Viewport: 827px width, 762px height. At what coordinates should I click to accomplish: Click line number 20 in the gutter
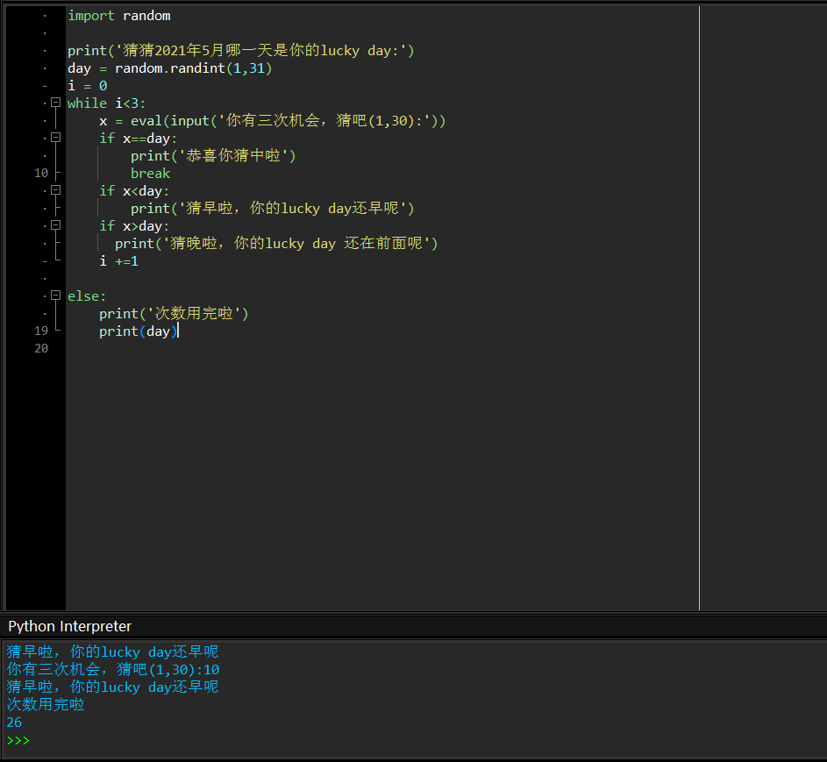click(x=41, y=348)
